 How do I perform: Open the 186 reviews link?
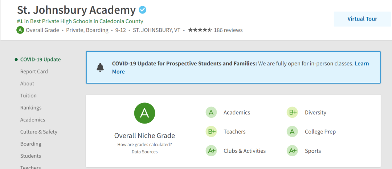[228, 30]
